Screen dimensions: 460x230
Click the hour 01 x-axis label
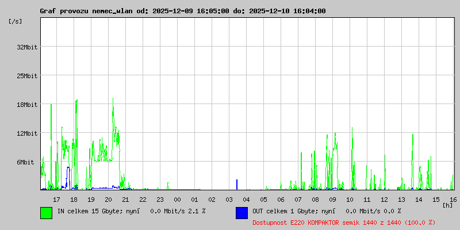pyautogui.click(x=194, y=200)
